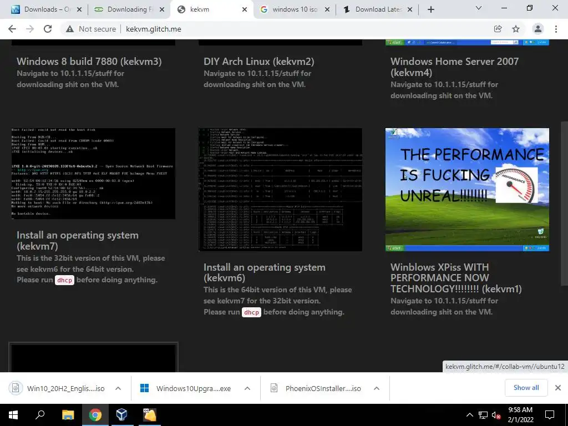Open Chrome three-dot menu
The height and width of the screenshot is (426, 568).
[x=556, y=29]
